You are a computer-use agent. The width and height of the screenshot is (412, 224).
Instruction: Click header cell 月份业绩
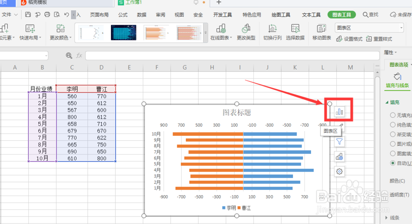[x=42, y=89]
